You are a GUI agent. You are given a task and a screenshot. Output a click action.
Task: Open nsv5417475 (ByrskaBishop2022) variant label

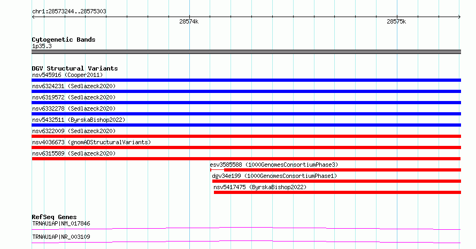[260, 187]
